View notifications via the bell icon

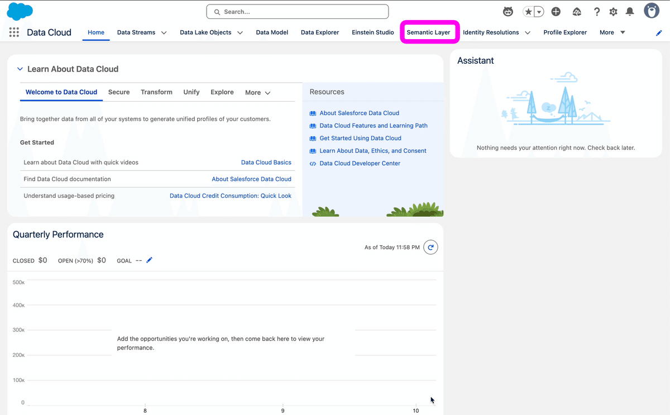630,11
